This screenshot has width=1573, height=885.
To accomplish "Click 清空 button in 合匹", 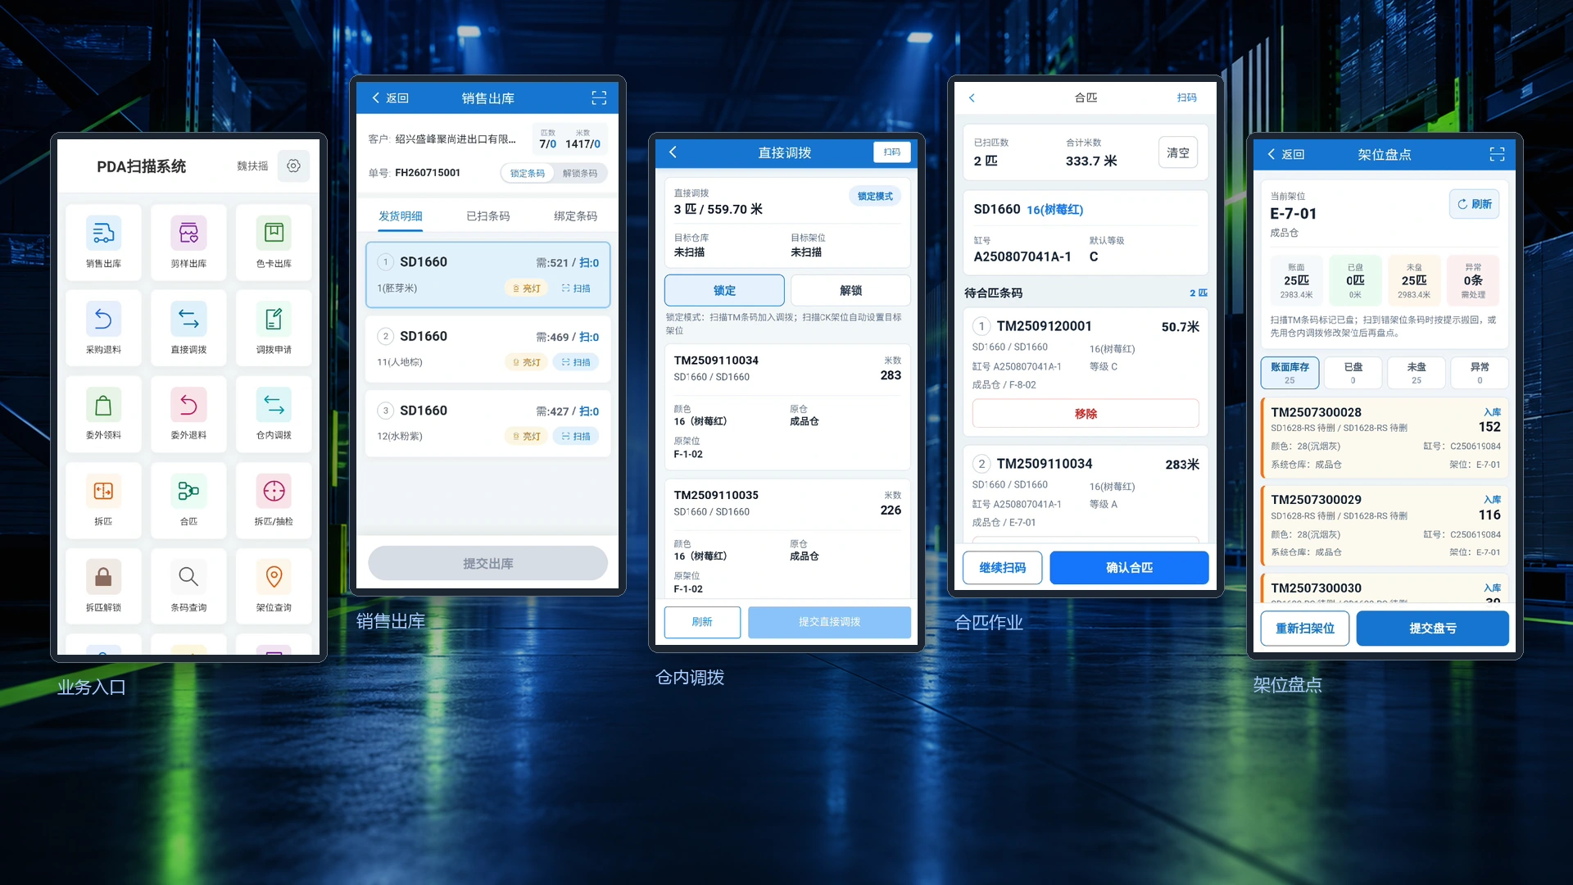I will [1178, 152].
